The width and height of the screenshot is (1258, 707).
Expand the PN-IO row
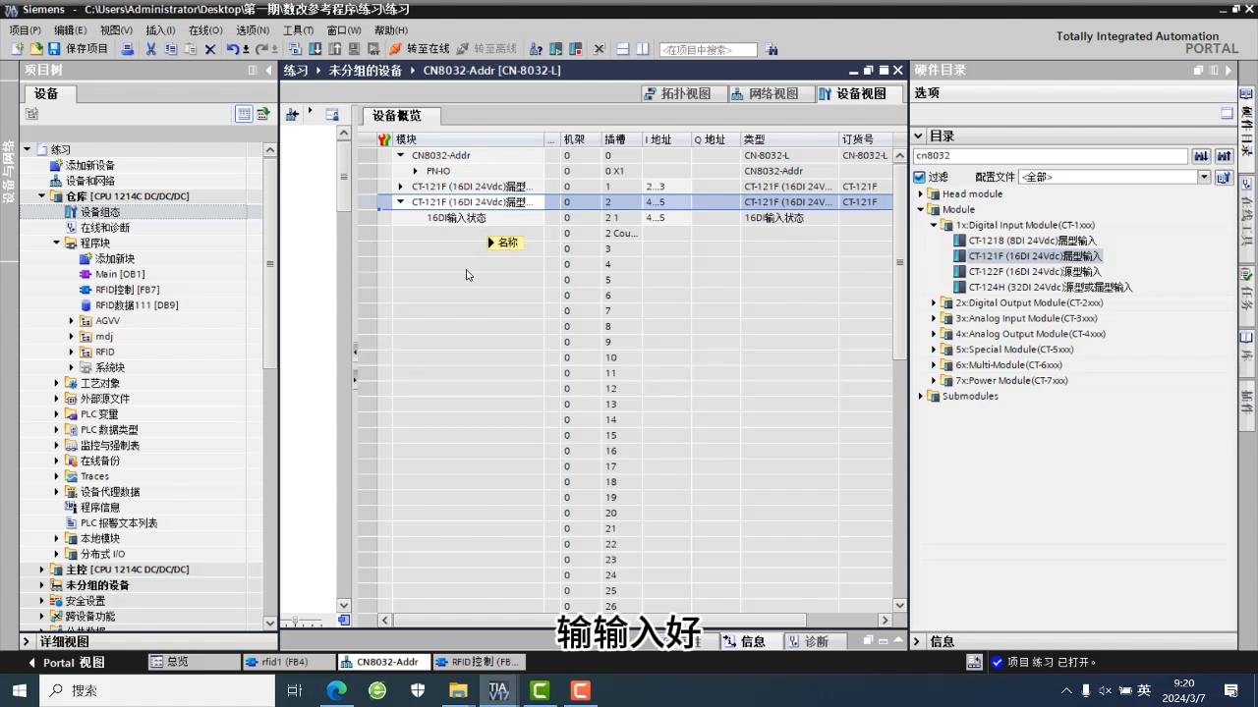pyautogui.click(x=415, y=171)
